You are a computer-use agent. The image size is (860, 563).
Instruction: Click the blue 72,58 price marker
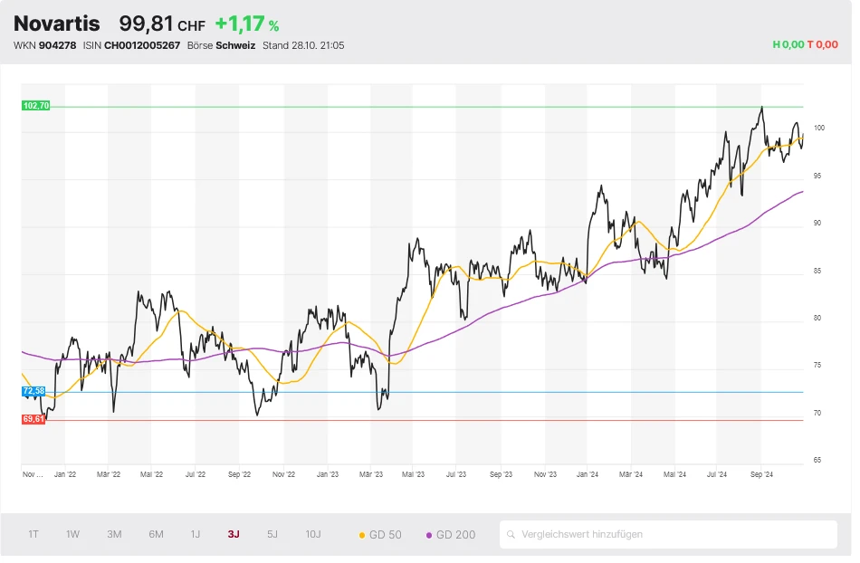[x=33, y=391]
